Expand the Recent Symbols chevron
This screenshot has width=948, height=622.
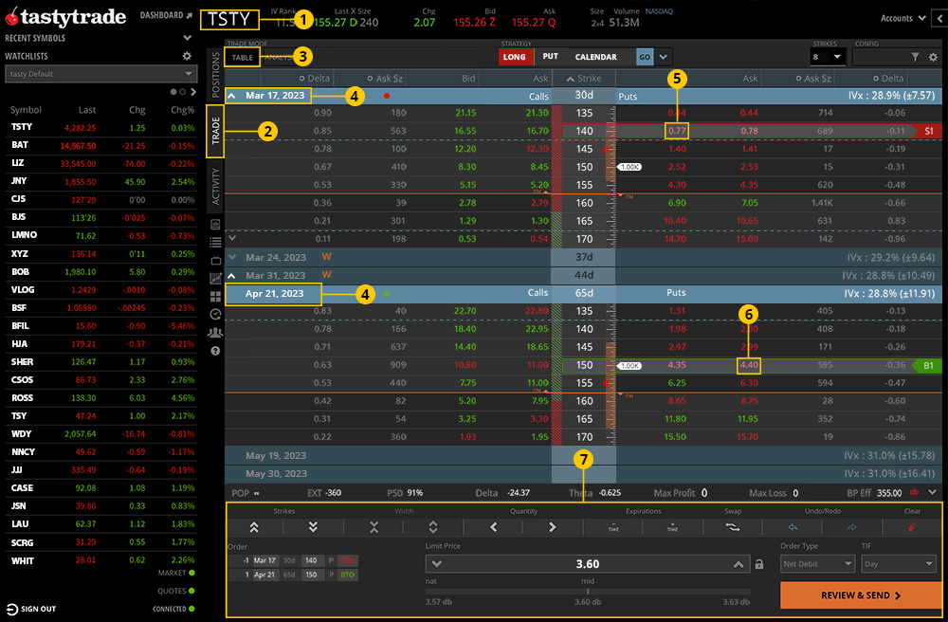click(187, 38)
